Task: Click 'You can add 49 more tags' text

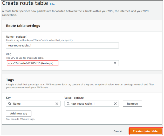Action: 20,119
